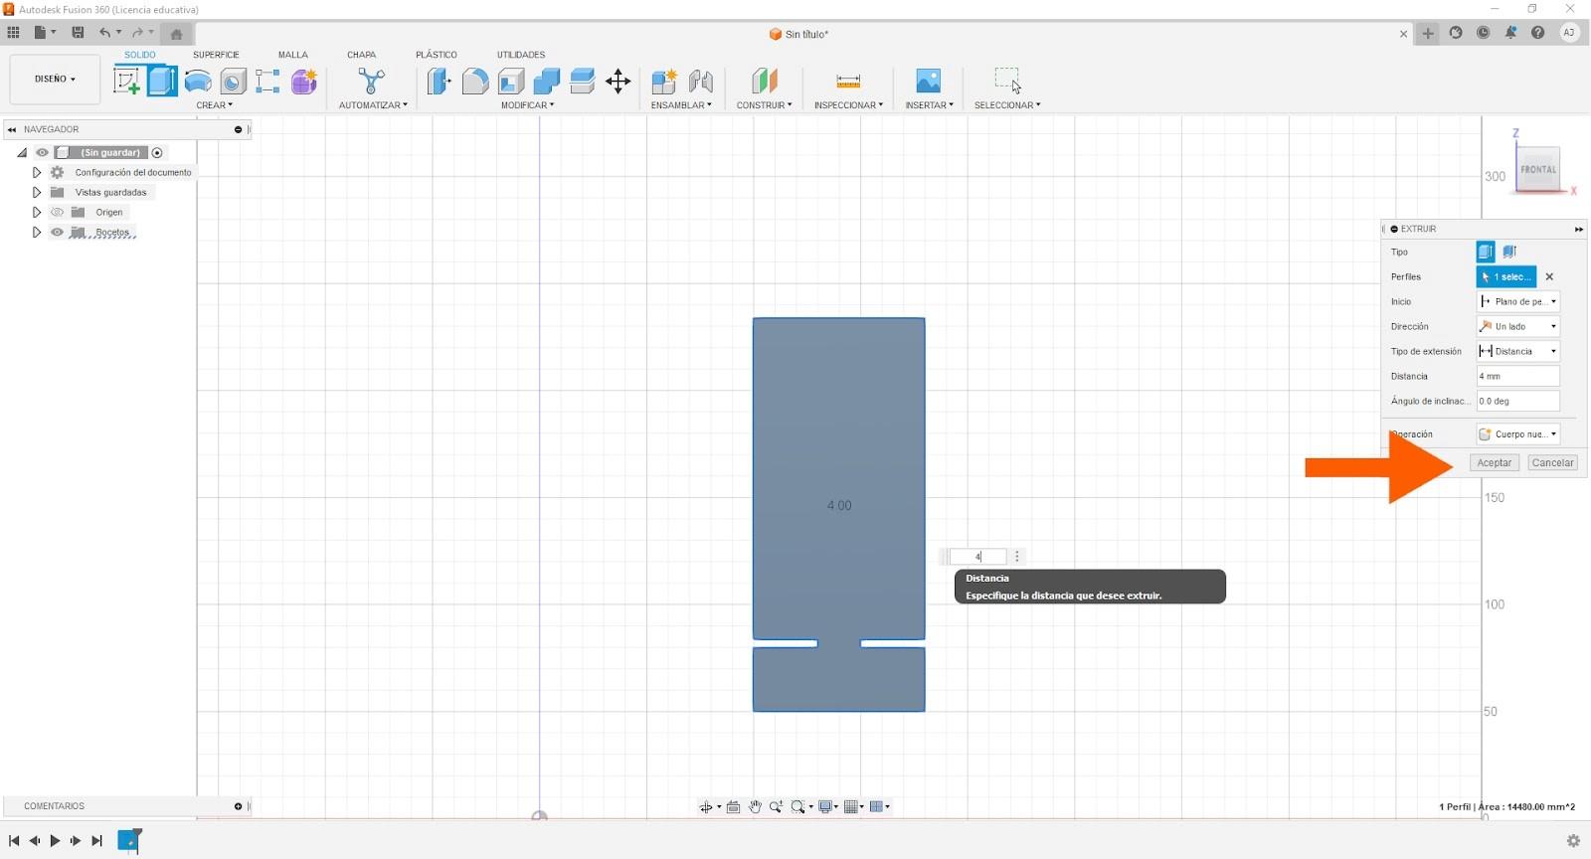Viewport: 1591px width, 859px height.
Task: Click the FRONTAL view cube face
Action: point(1537,169)
